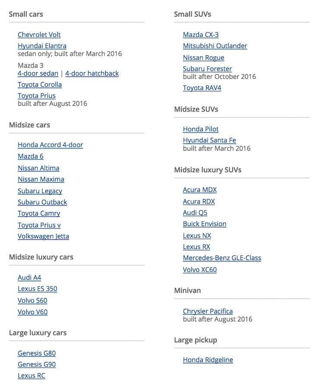The image size is (314, 391).
Task: Open the Acura MDX link
Action: click(x=200, y=190)
